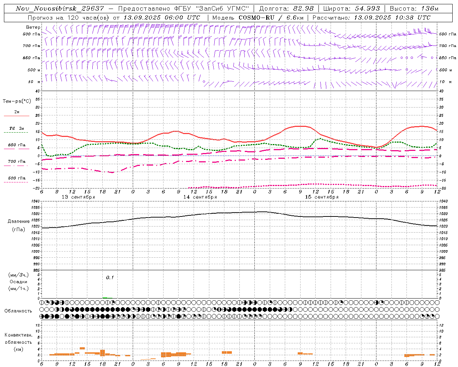Click the '2м' temperature legend entry
This screenshot has width=458, height=367.
[x=17, y=112]
